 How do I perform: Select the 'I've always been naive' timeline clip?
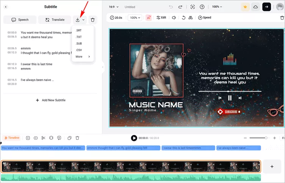click(x=239, y=148)
